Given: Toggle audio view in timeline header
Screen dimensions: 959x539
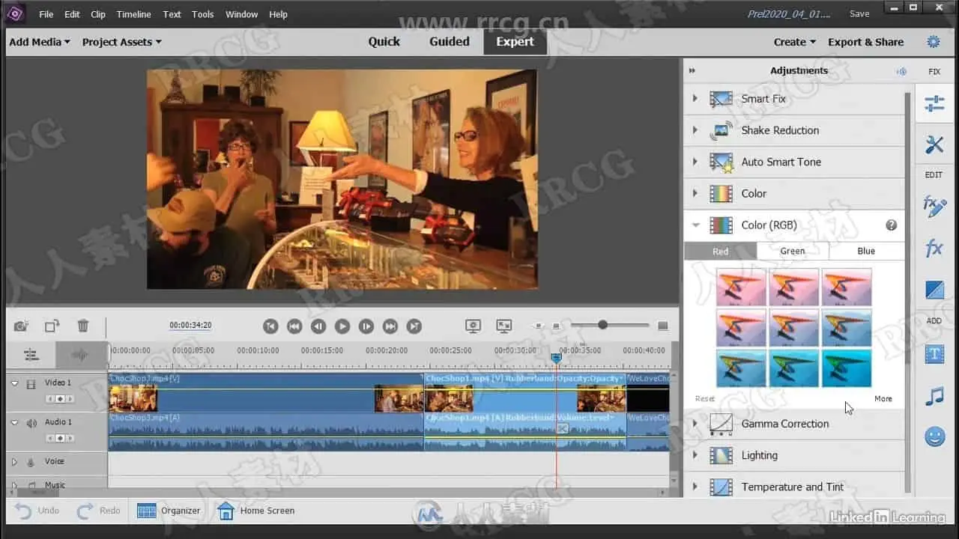Looking at the screenshot, I should (80, 355).
